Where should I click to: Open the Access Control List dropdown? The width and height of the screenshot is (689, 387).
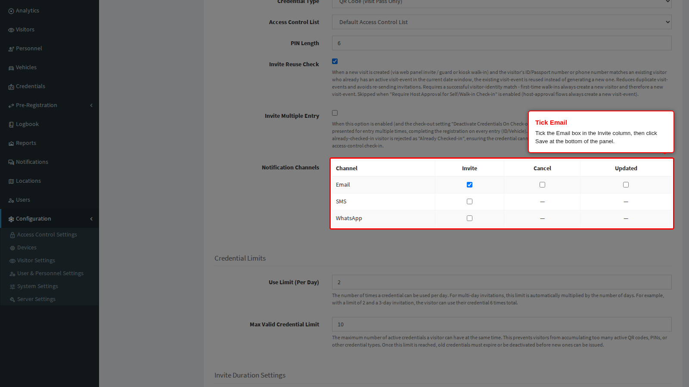(502, 22)
